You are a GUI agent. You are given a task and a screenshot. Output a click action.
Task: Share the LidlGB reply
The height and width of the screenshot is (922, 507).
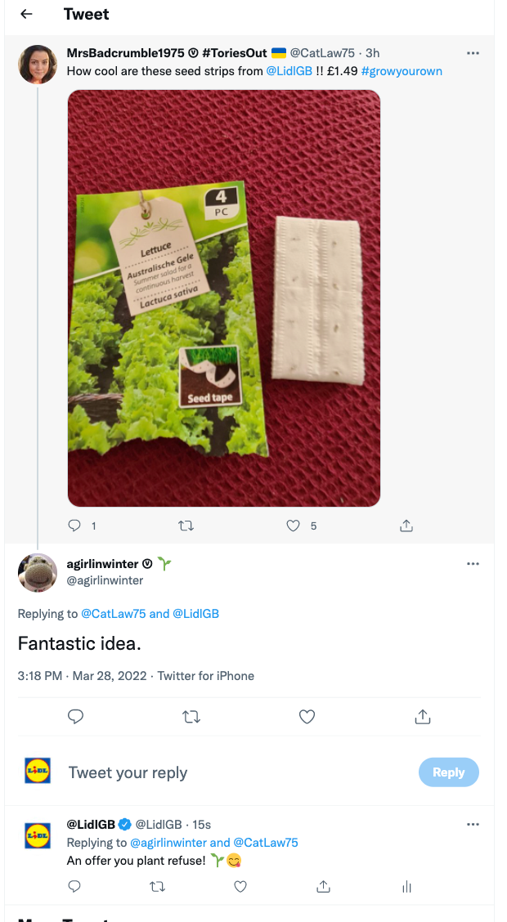(322, 886)
